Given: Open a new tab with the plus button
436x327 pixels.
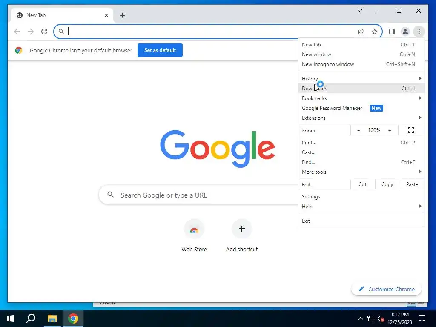Looking at the screenshot, I should tap(123, 15).
